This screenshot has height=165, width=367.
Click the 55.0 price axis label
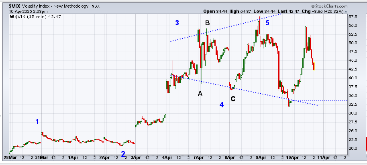(352, 25)
